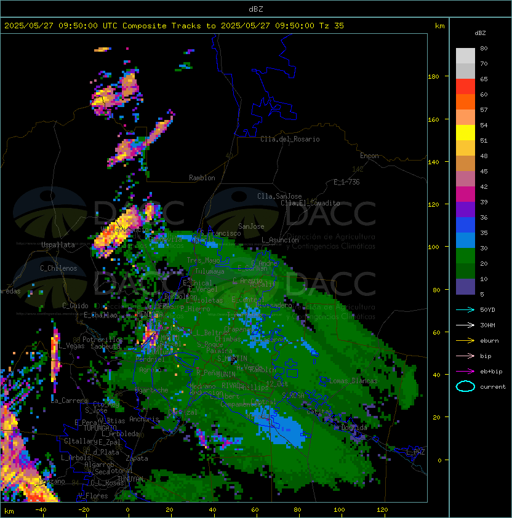Image resolution: width=512 pixels, height=518 pixels.
Task: Click the magenta eb+bip arrow in legend
Action: point(465,372)
